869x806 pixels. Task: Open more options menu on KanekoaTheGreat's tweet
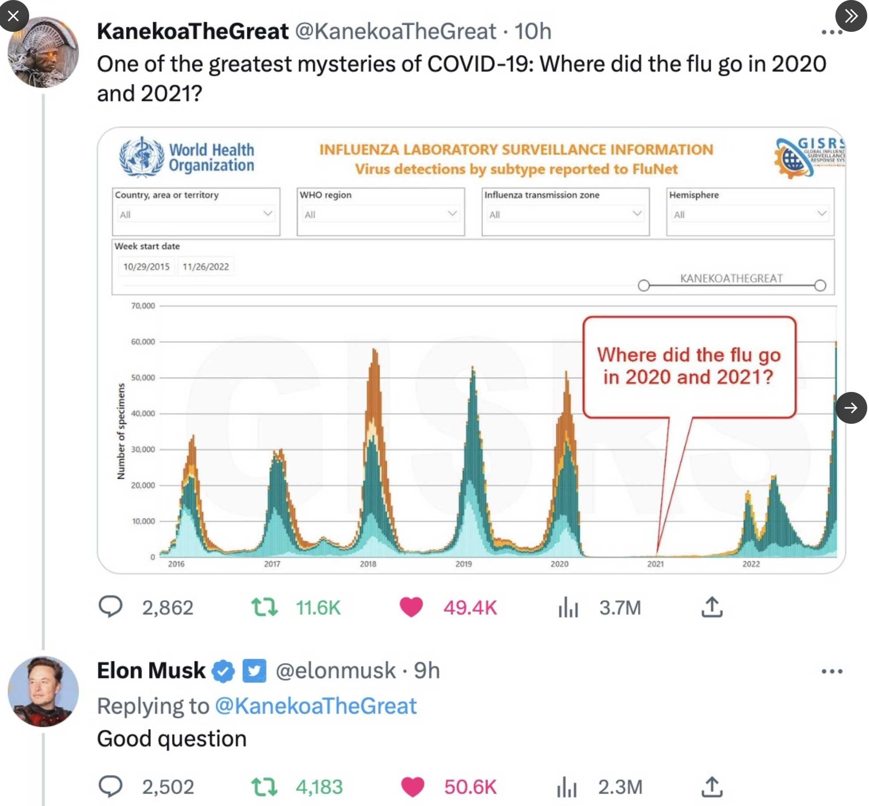point(831,32)
